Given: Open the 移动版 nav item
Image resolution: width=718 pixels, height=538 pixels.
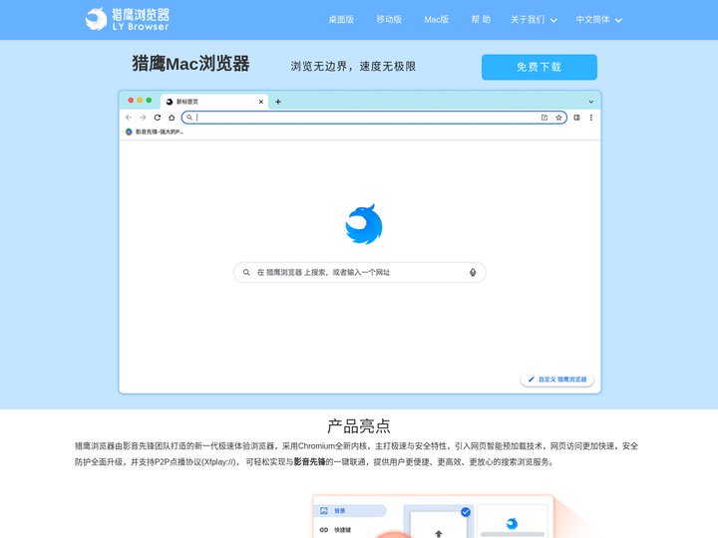Looking at the screenshot, I should point(389,19).
